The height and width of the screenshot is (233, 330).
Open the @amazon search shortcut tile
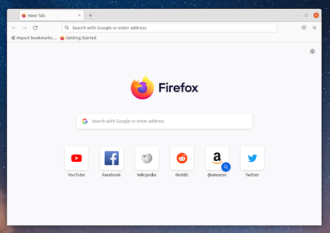pyautogui.click(x=217, y=158)
